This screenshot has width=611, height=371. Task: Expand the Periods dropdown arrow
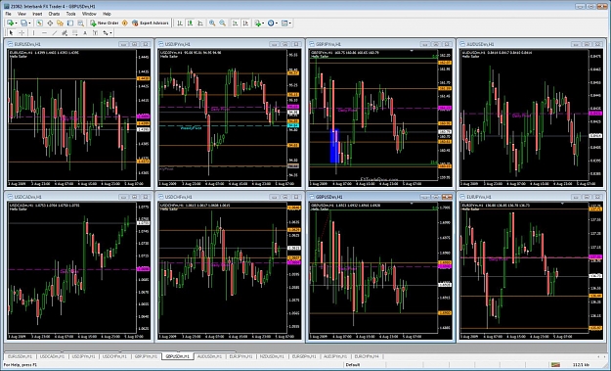(x=277, y=23)
